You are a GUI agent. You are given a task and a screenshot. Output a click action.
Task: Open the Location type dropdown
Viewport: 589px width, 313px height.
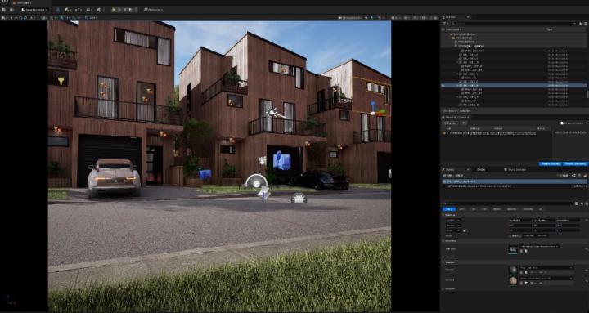point(453,220)
